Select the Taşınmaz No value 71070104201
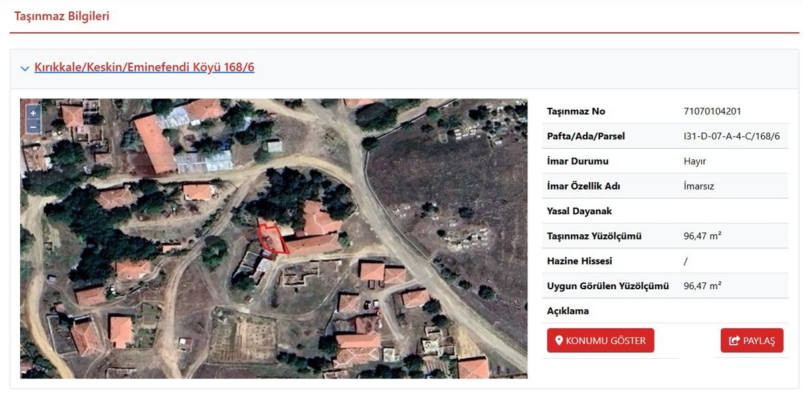 tap(712, 111)
